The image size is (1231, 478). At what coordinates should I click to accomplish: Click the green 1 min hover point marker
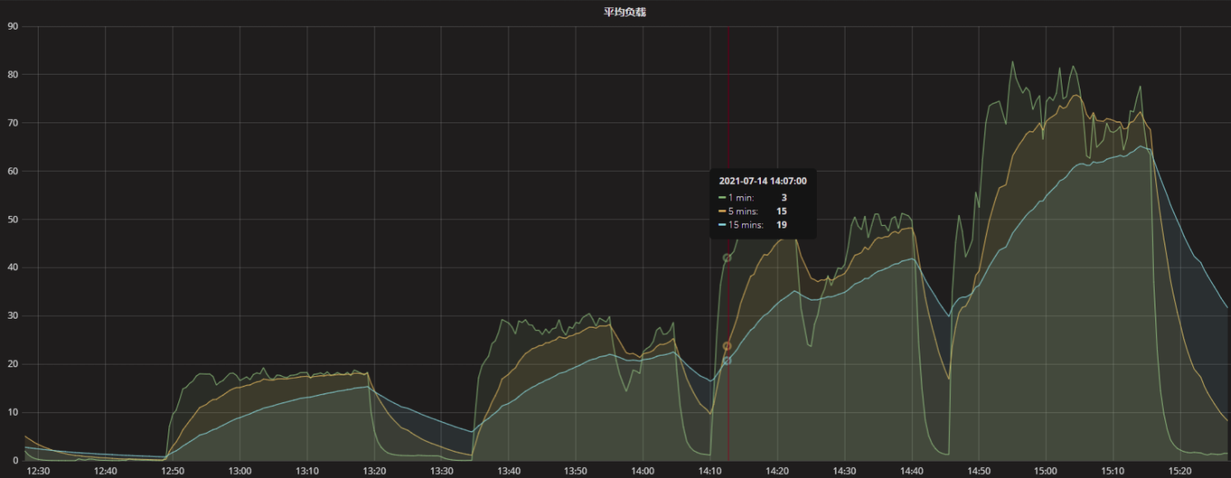[x=726, y=258]
